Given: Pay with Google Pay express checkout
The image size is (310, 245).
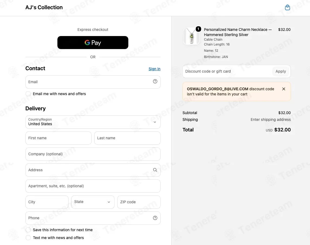Looking at the screenshot, I should tap(93, 43).
